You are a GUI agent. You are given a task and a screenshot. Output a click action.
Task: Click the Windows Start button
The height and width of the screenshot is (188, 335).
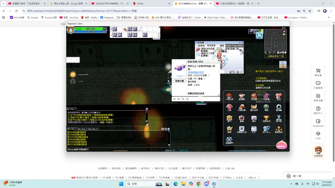(121, 184)
